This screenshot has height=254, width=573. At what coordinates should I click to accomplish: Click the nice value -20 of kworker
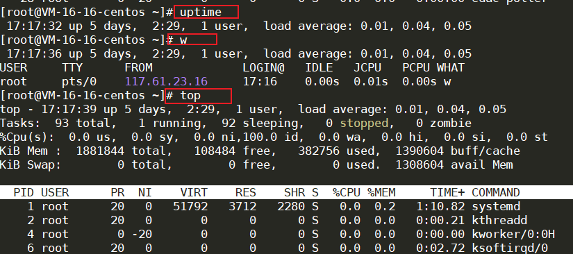[x=142, y=235]
